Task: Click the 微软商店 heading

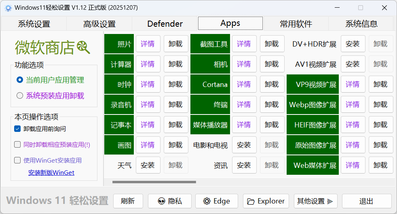Action: 45,47
